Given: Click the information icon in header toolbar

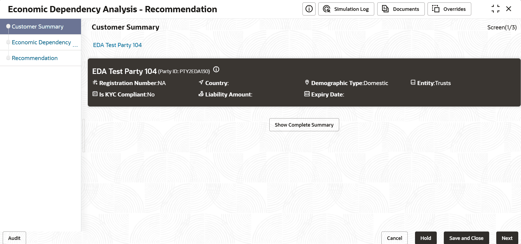Looking at the screenshot, I should [309, 9].
